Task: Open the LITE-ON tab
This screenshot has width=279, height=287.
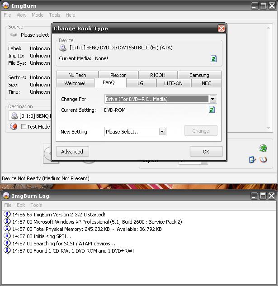Action: pyautogui.click(x=174, y=83)
